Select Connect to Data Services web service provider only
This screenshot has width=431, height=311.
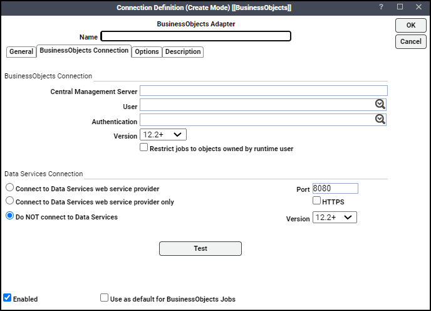9,201
